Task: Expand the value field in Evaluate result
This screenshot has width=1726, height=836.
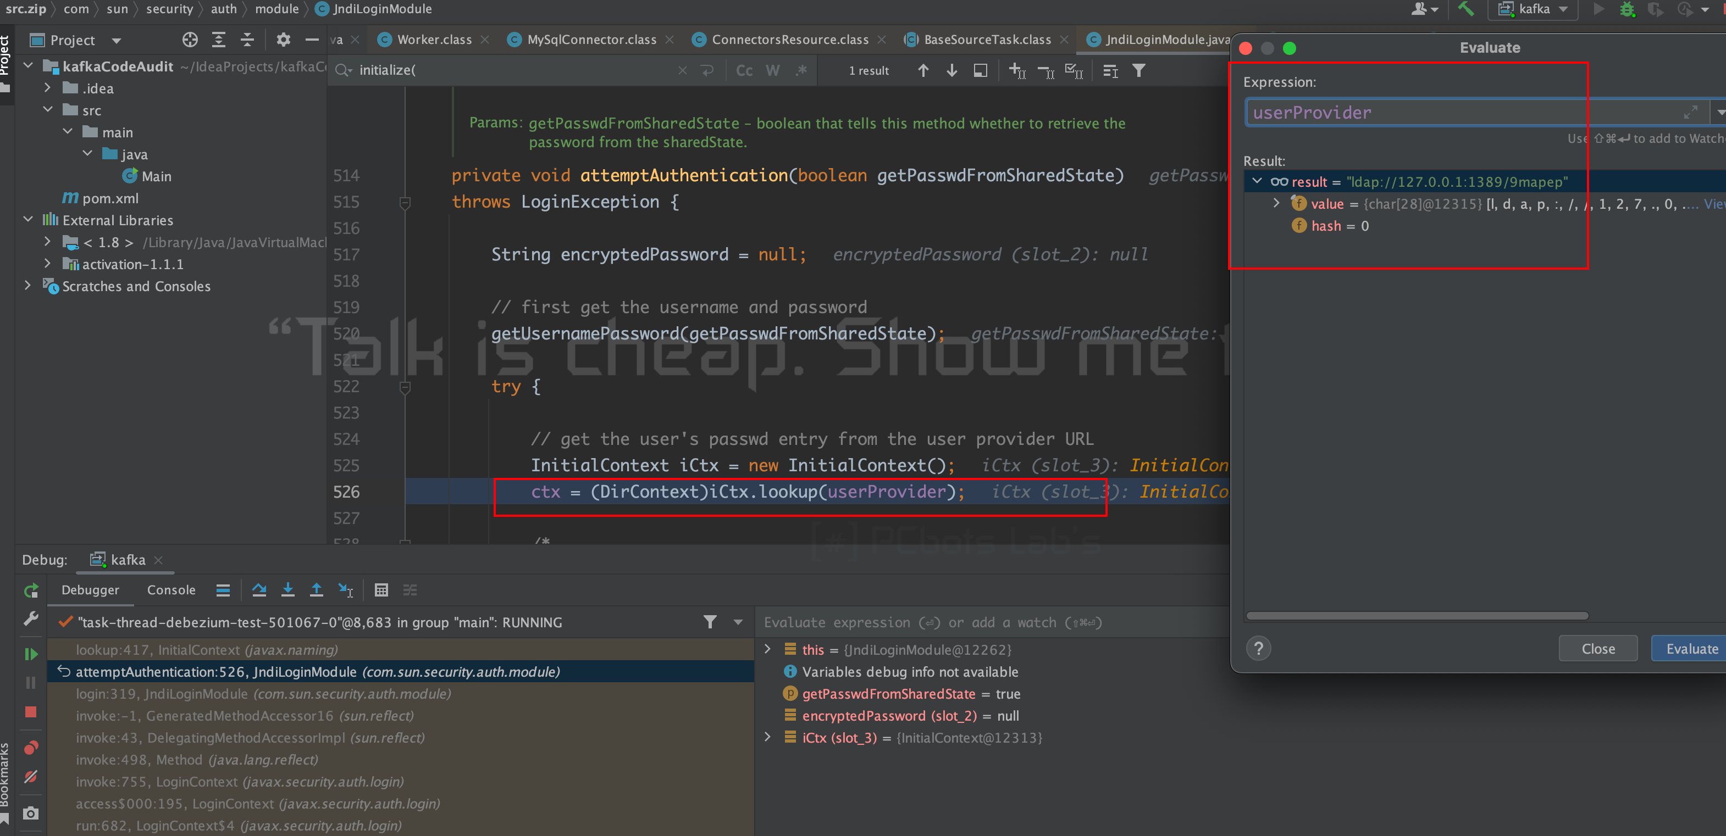Action: click(x=1276, y=203)
